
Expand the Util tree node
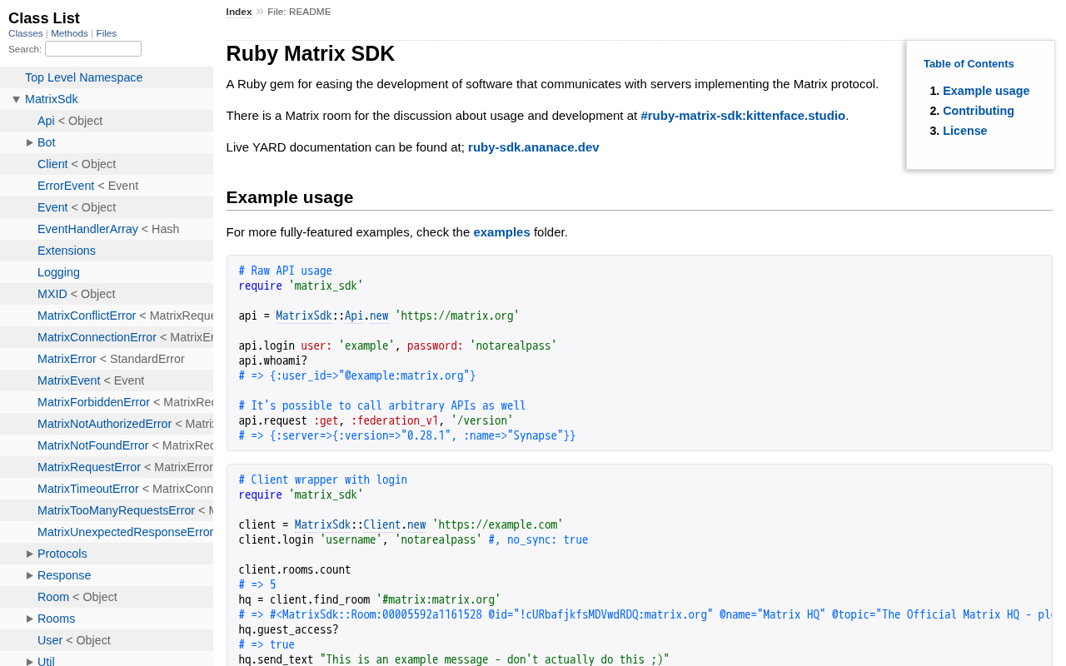30,662
